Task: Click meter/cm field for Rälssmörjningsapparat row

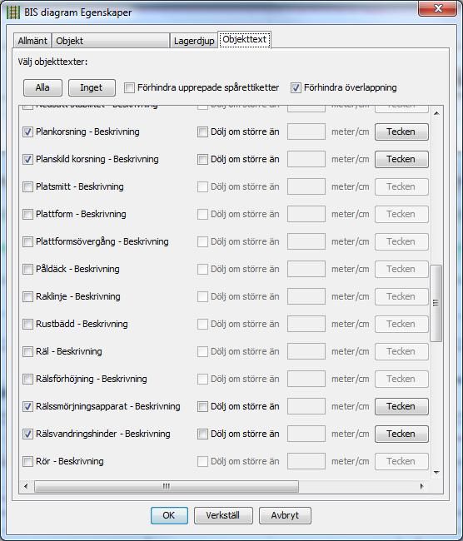Action: 306,406
